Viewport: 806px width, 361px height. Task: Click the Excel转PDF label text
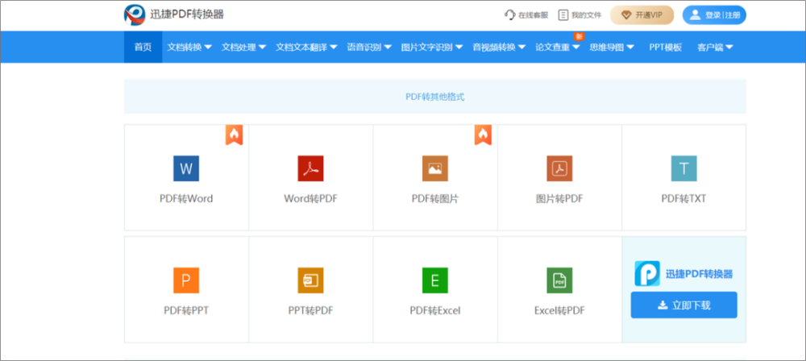pos(559,310)
